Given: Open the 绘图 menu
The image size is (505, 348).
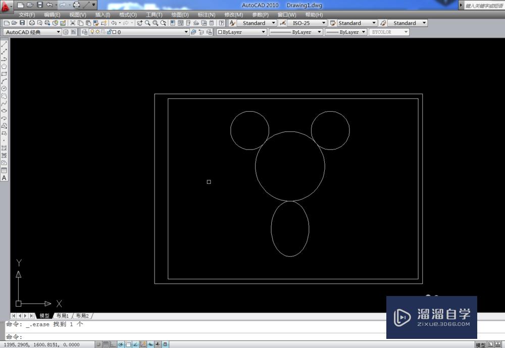Looking at the screenshot, I should click(180, 15).
